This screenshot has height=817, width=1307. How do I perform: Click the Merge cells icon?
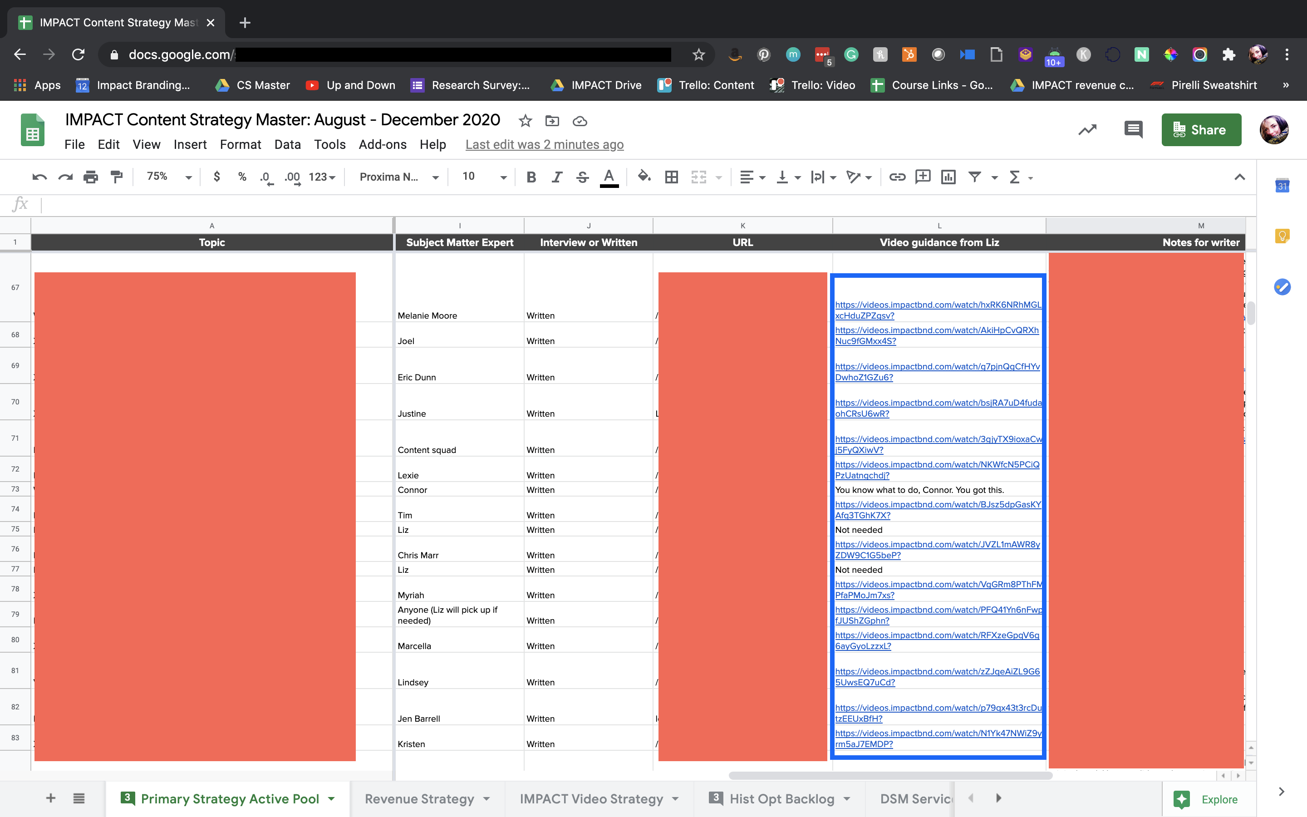coord(698,177)
